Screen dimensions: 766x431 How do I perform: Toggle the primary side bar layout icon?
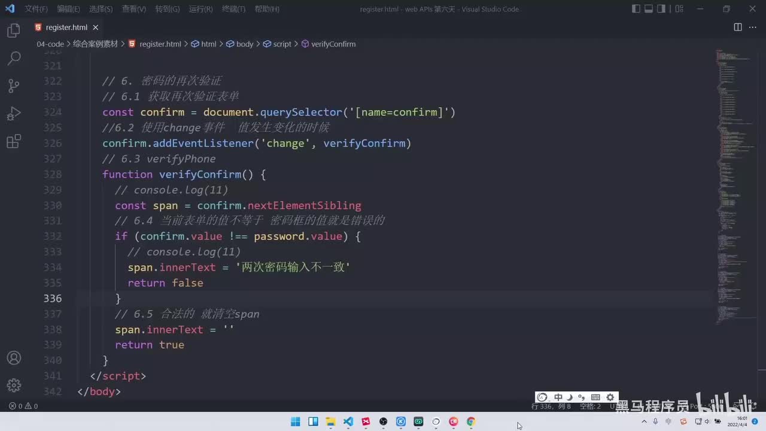tap(636, 9)
